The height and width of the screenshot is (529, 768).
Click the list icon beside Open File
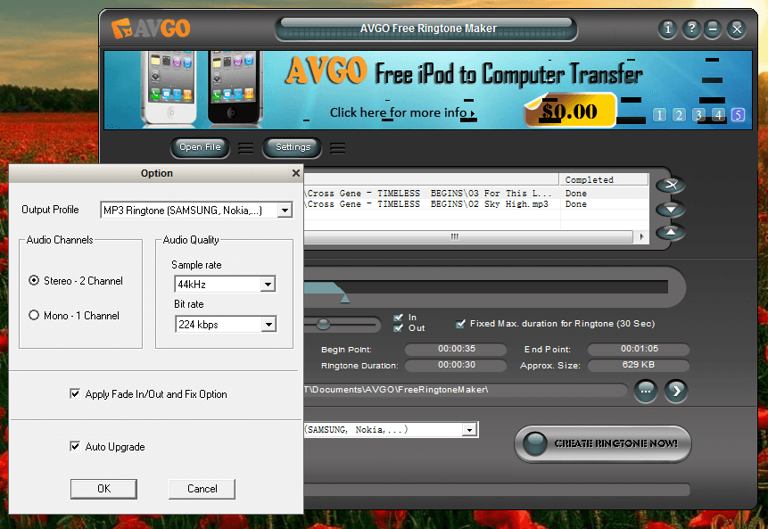(x=245, y=148)
